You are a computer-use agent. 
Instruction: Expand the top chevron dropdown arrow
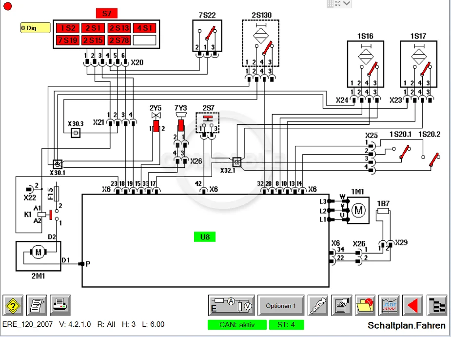[347, 3]
